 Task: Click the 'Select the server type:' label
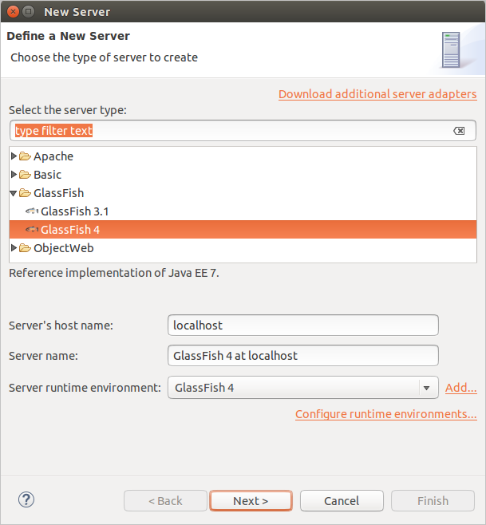(x=68, y=110)
